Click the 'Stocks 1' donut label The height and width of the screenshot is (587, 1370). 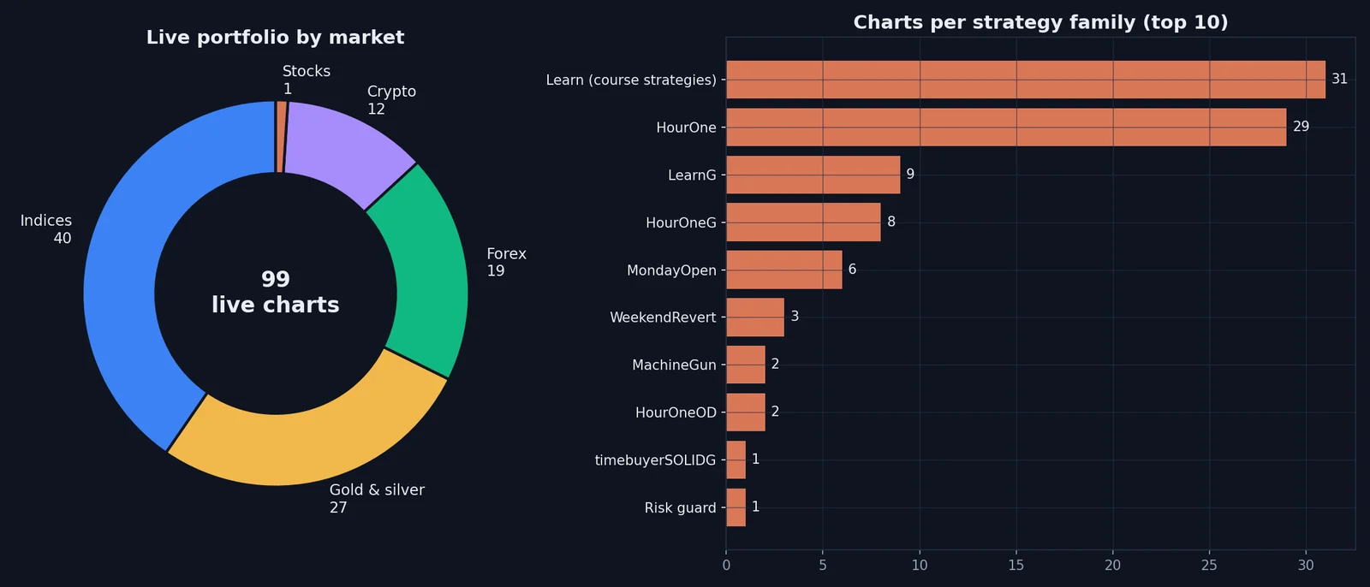[306, 80]
